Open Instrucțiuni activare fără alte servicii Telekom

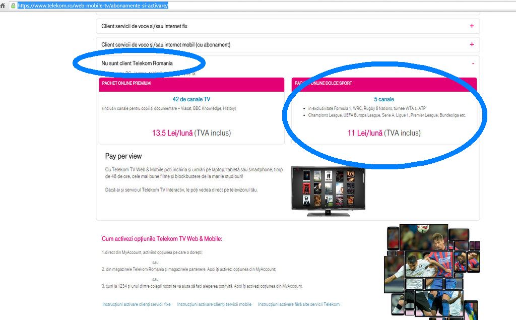click(299, 304)
